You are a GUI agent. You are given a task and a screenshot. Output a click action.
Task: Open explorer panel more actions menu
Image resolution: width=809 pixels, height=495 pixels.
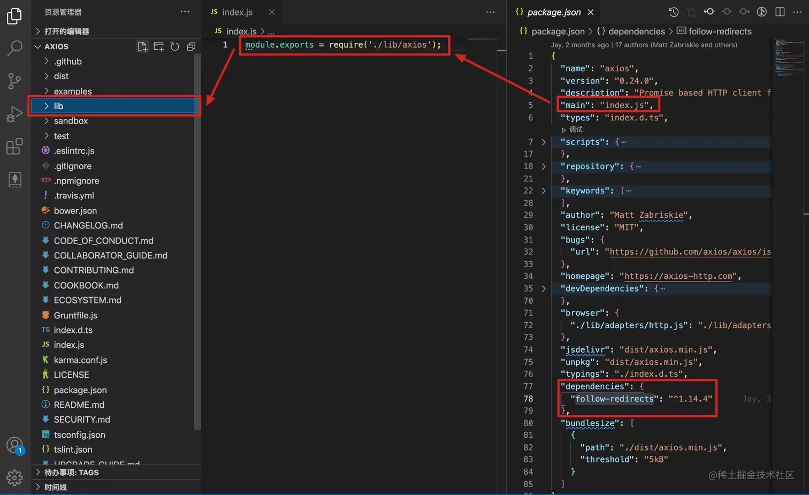[185, 12]
